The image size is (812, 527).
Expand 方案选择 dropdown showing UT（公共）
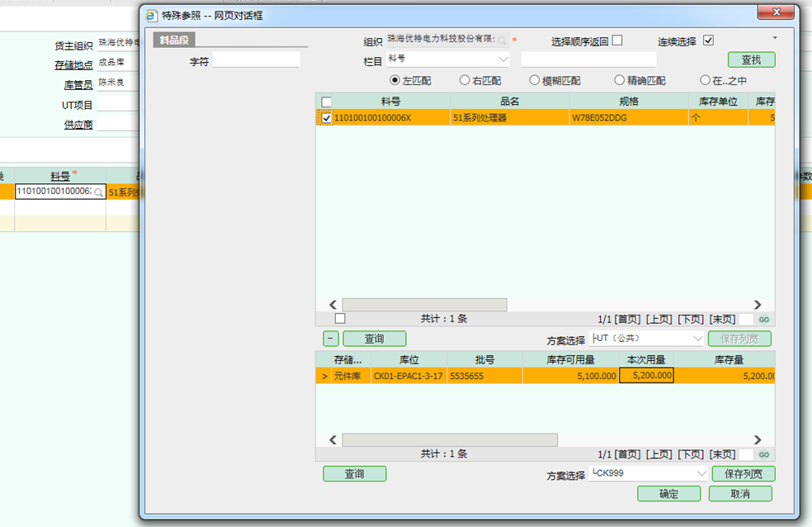(697, 339)
